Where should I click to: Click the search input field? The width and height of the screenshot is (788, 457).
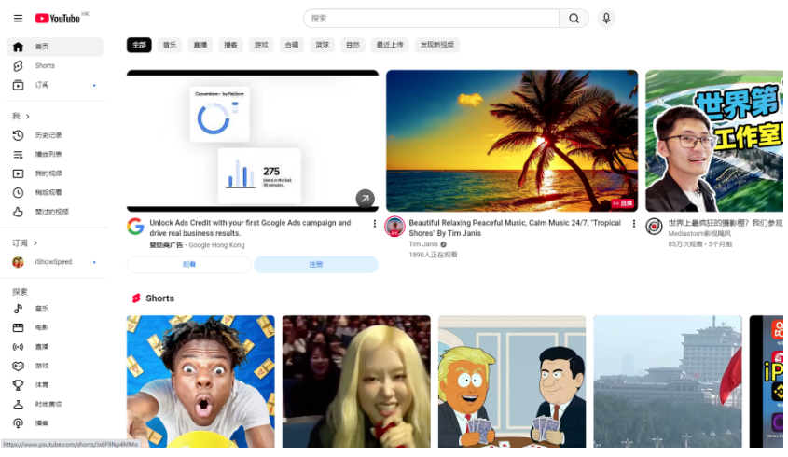[x=432, y=19]
